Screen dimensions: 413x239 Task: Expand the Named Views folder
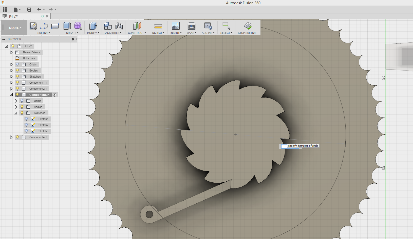click(x=11, y=52)
